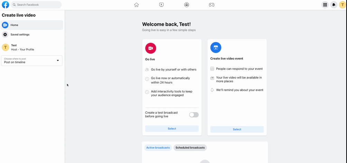
Task: Enable the test broadcast toggle
Action: [x=194, y=115]
